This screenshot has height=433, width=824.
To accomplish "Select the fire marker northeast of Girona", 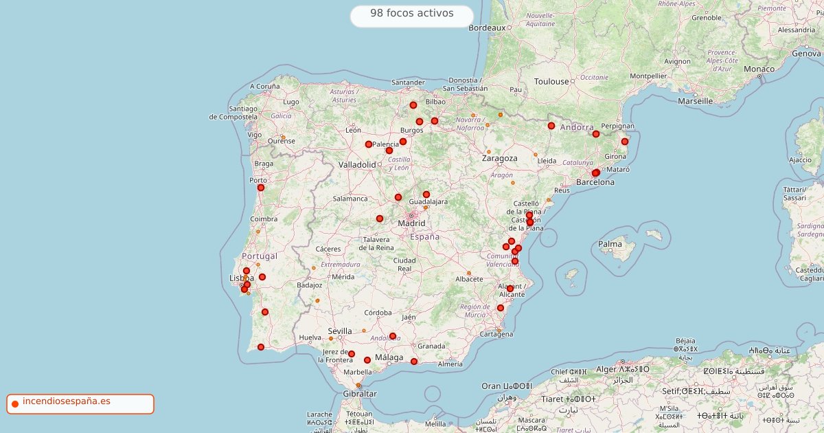I will pyautogui.click(x=625, y=142).
